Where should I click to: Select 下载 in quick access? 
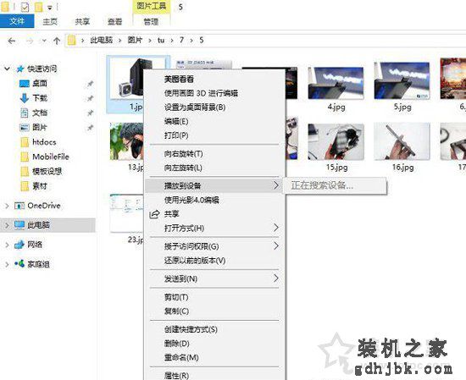point(40,98)
